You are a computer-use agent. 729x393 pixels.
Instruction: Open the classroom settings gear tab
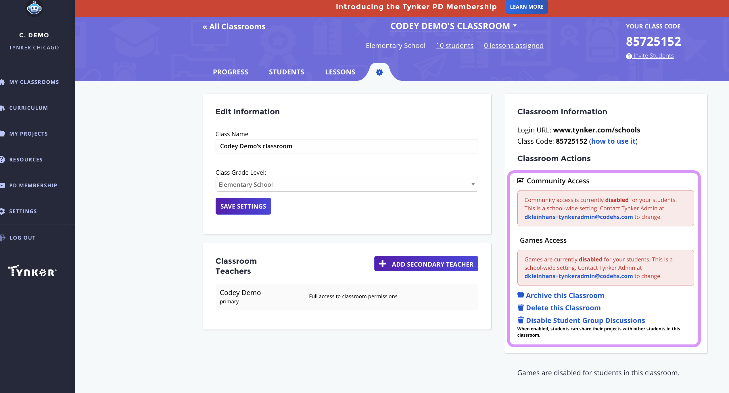coord(379,72)
